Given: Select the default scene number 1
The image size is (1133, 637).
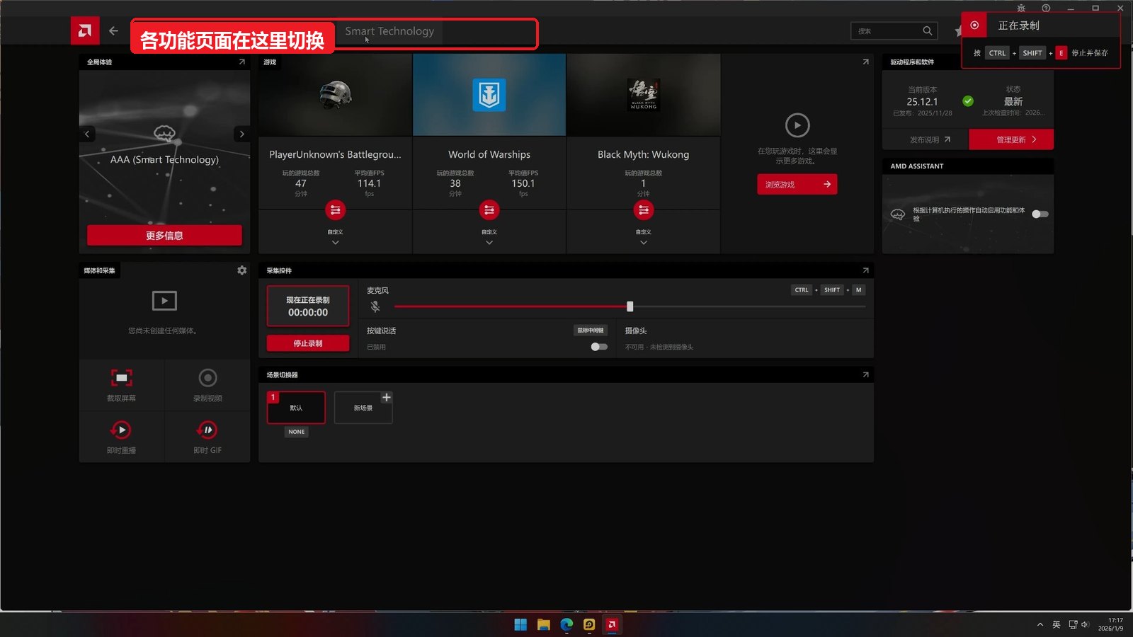Looking at the screenshot, I should tap(296, 408).
